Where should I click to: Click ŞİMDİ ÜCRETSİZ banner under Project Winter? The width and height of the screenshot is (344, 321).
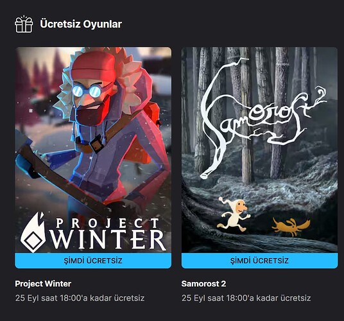pos(93,261)
